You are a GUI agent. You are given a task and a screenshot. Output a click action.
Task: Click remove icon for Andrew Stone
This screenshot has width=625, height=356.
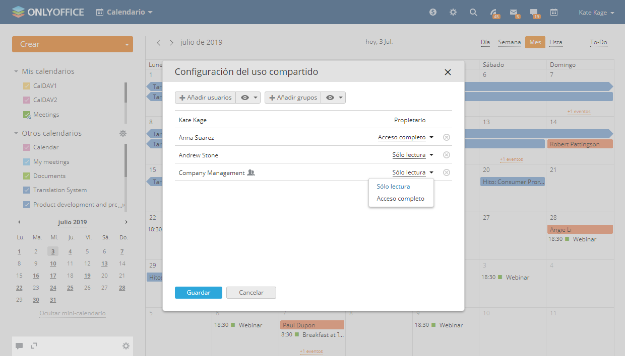tap(446, 155)
